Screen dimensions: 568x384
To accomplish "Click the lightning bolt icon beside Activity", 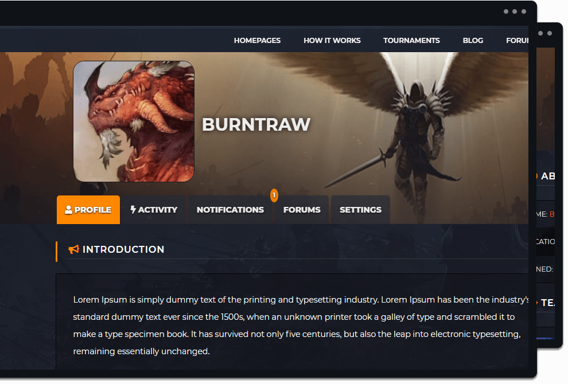I will tap(133, 210).
